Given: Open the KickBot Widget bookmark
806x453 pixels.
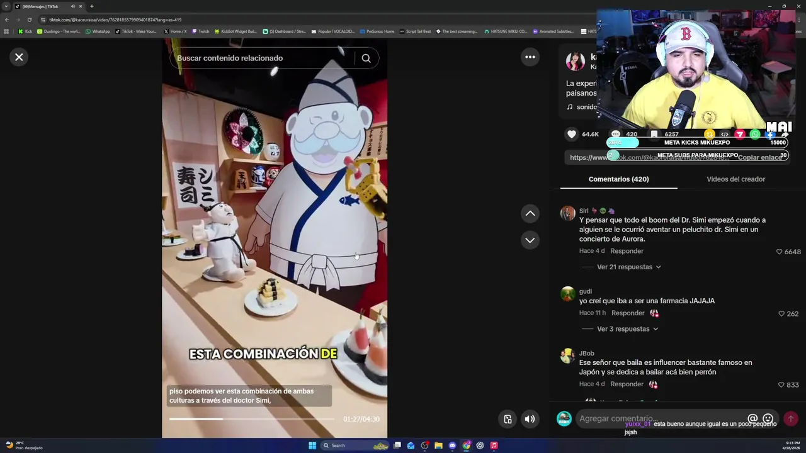Looking at the screenshot, I should click(x=236, y=31).
